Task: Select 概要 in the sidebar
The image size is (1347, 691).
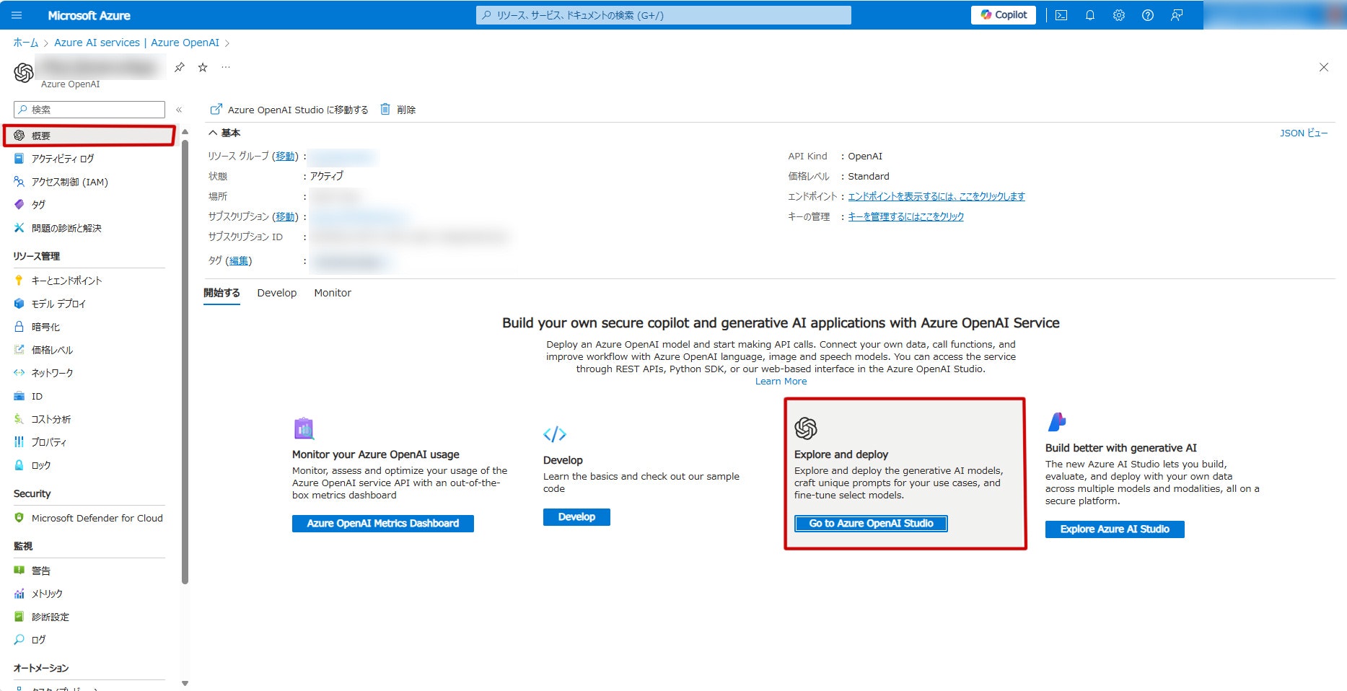Action: (x=89, y=136)
